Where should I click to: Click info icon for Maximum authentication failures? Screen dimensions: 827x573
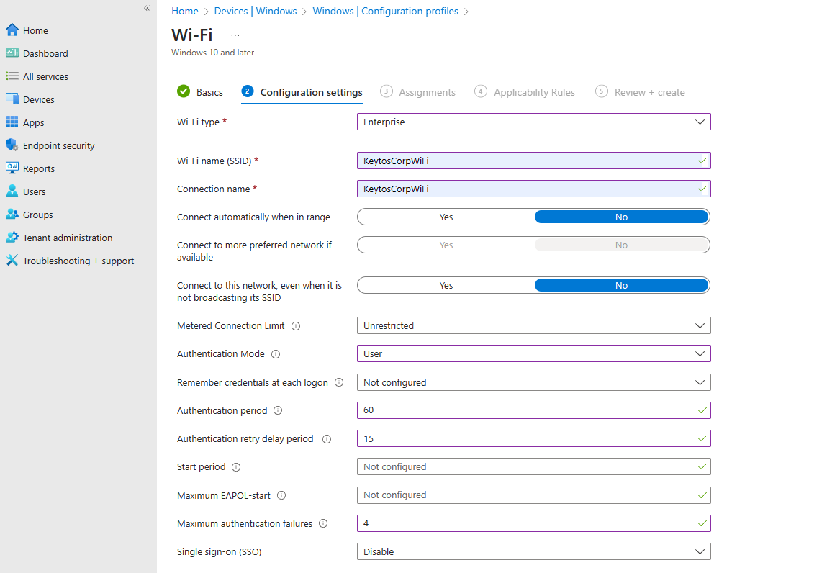tap(323, 523)
